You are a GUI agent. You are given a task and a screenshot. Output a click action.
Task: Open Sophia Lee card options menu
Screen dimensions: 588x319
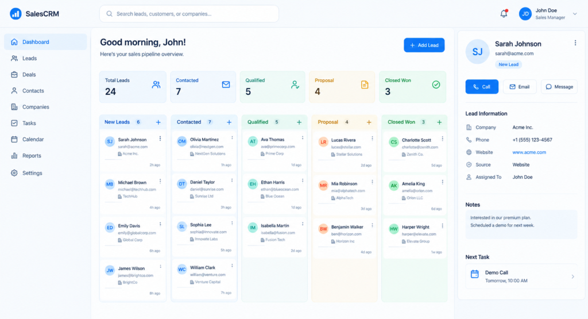pos(232,223)
